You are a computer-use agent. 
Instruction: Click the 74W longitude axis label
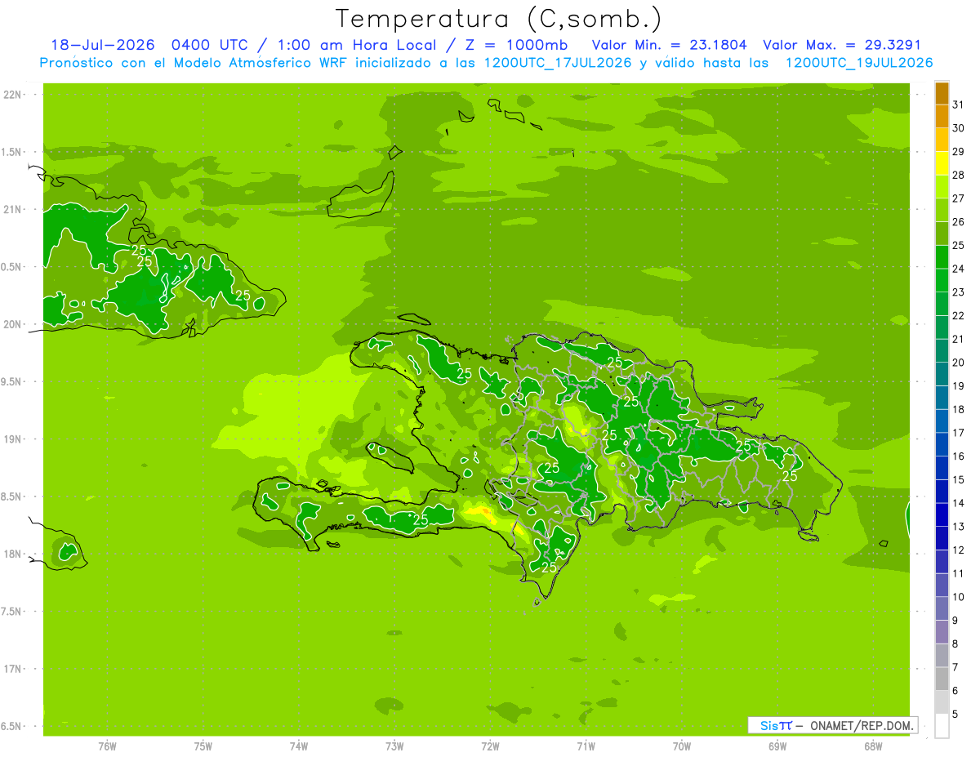pyautogui.click(x=298, y=746)
